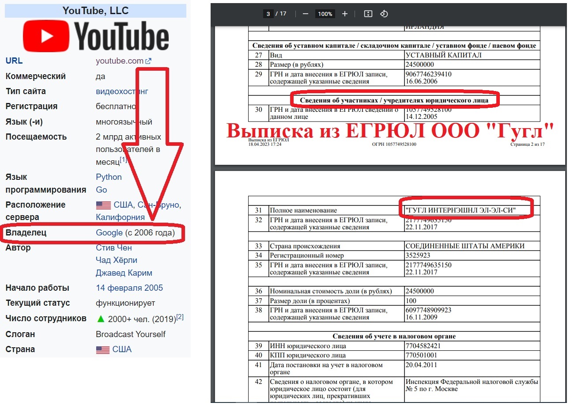
Task: Open the Чад Хёрли link
Action: (x=117, y=260)
